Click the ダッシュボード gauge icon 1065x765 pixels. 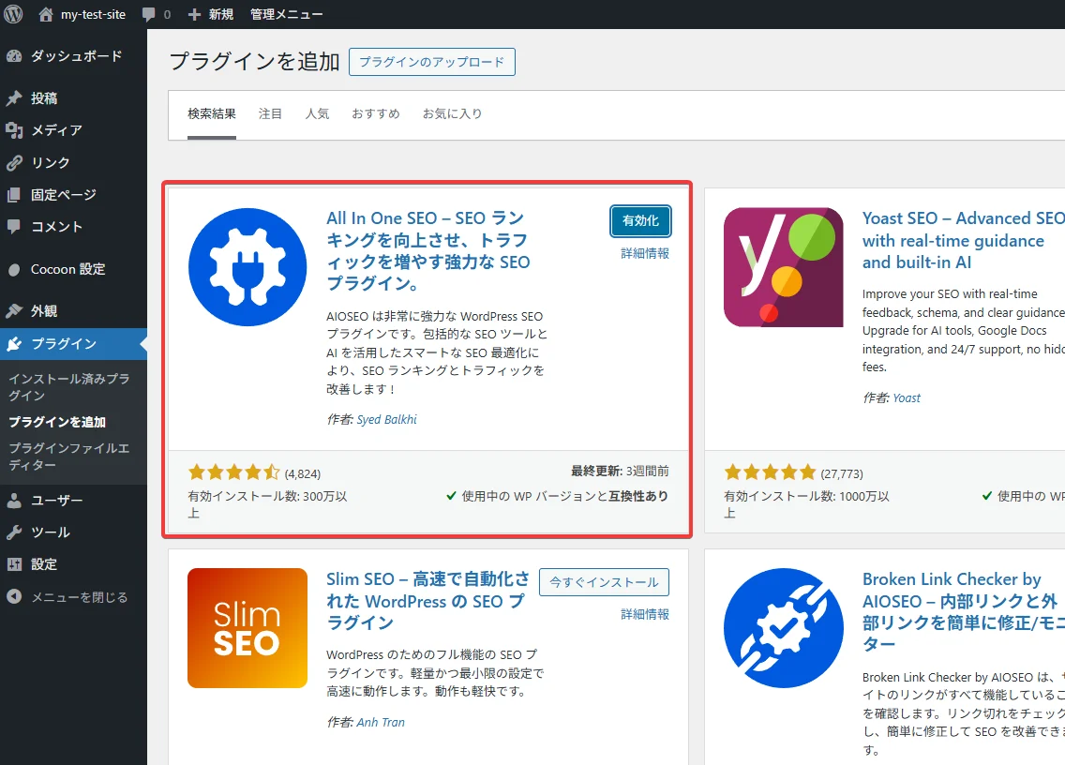pos(14,56)
